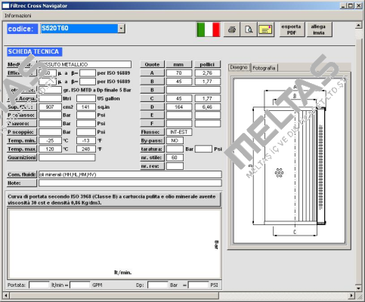Click the Guarnizioni label button

22,158
